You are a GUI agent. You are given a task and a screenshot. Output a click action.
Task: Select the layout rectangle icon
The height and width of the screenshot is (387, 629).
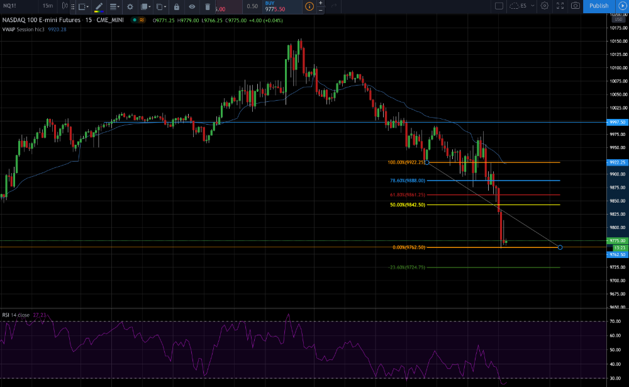(x=499, y=6)
